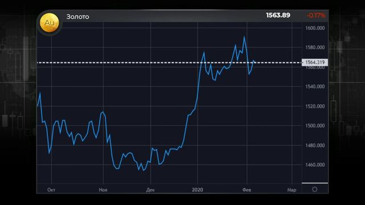Click the 1460.000 price axis label

[x=315, y=165]
